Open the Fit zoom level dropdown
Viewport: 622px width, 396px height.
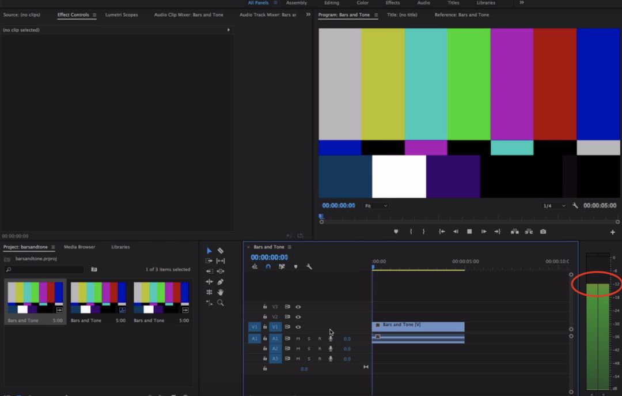coord(376,206)
